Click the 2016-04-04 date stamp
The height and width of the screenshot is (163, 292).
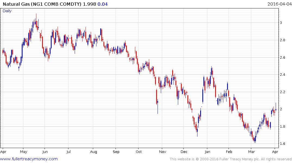coord(279,4)
